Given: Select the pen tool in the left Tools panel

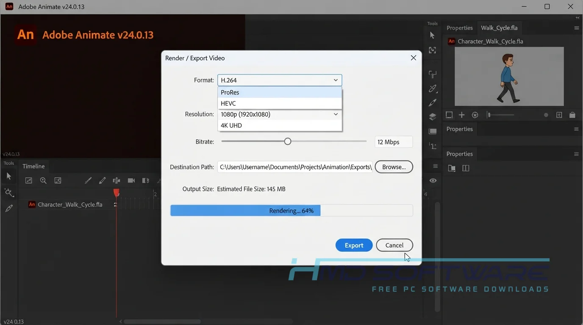Looking at the screenshot, I should tap(9, 209).
